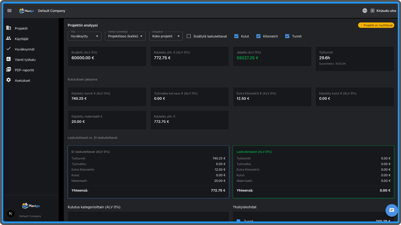Enable Sisällytä laskutettavat checkbox
Image resolution: width=401 pixels, height=225 pixels.
click(x=189, y=36)
